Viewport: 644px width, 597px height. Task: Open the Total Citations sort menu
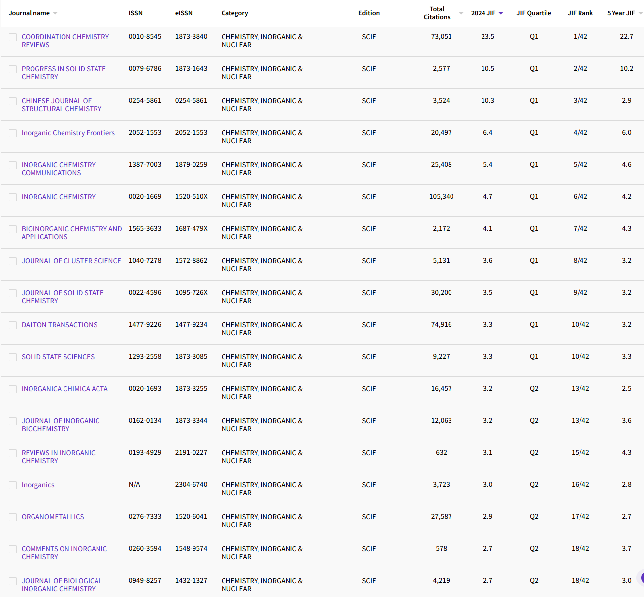click(460, 13)
